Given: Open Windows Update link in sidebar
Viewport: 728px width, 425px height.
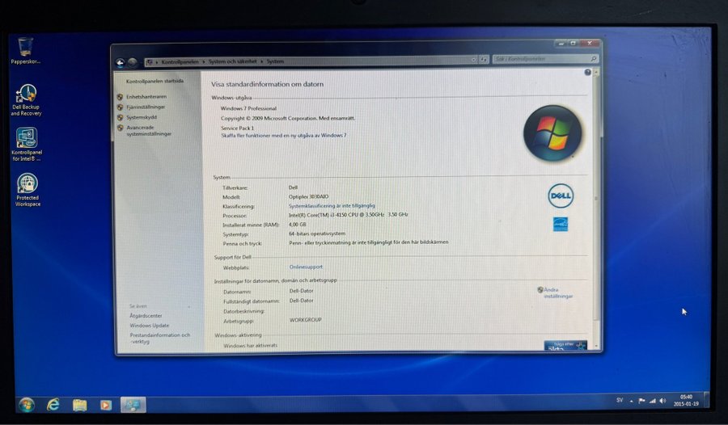Looking at the screenshot, I should (150, 326).
